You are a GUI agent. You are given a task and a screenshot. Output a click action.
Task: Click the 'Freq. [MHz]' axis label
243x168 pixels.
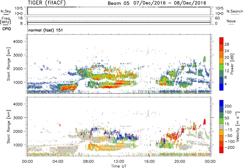pos(6,21)
